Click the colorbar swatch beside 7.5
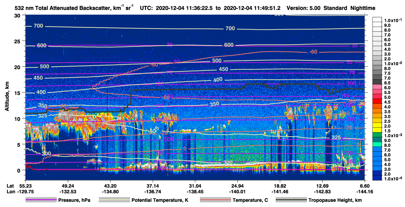Viewport: 405px width, 207px height. click(377, 73)
